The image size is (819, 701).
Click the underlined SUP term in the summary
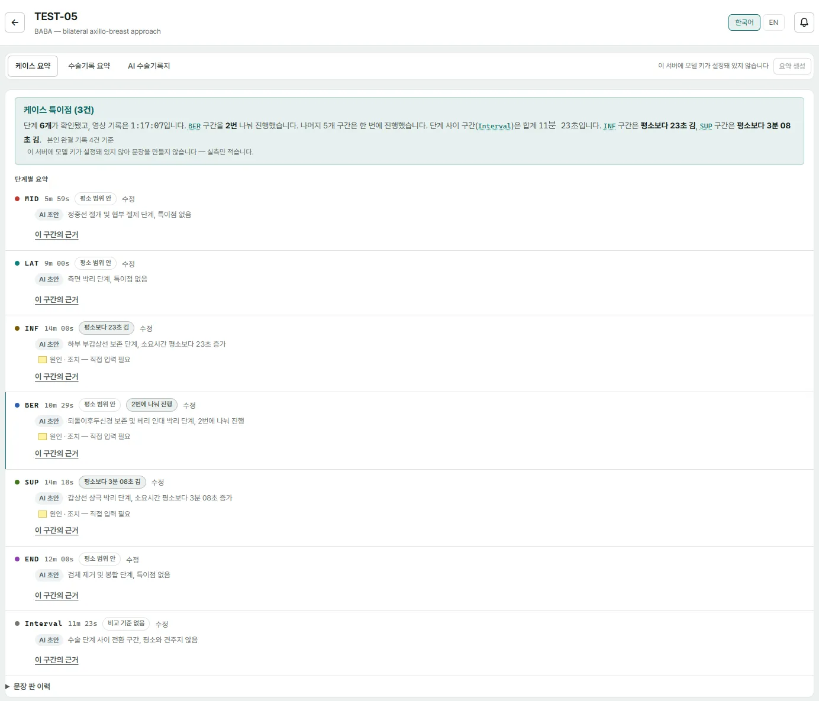[706, 126]
